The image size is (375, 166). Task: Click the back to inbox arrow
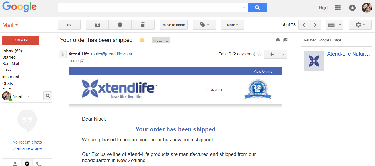tap(69, 25)
